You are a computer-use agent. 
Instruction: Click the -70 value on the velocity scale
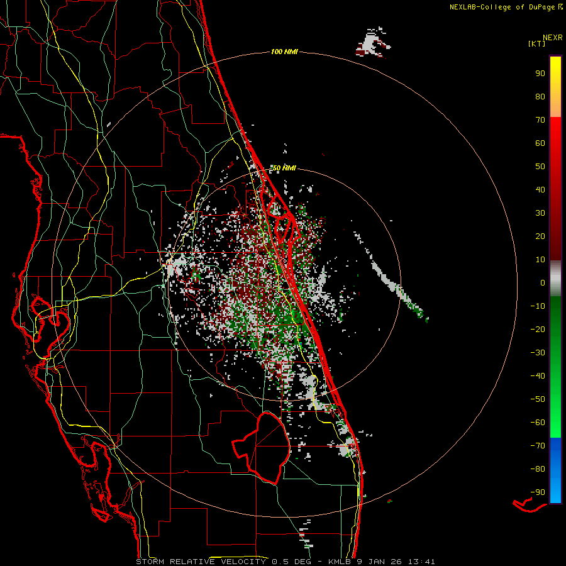pos(538,446)
